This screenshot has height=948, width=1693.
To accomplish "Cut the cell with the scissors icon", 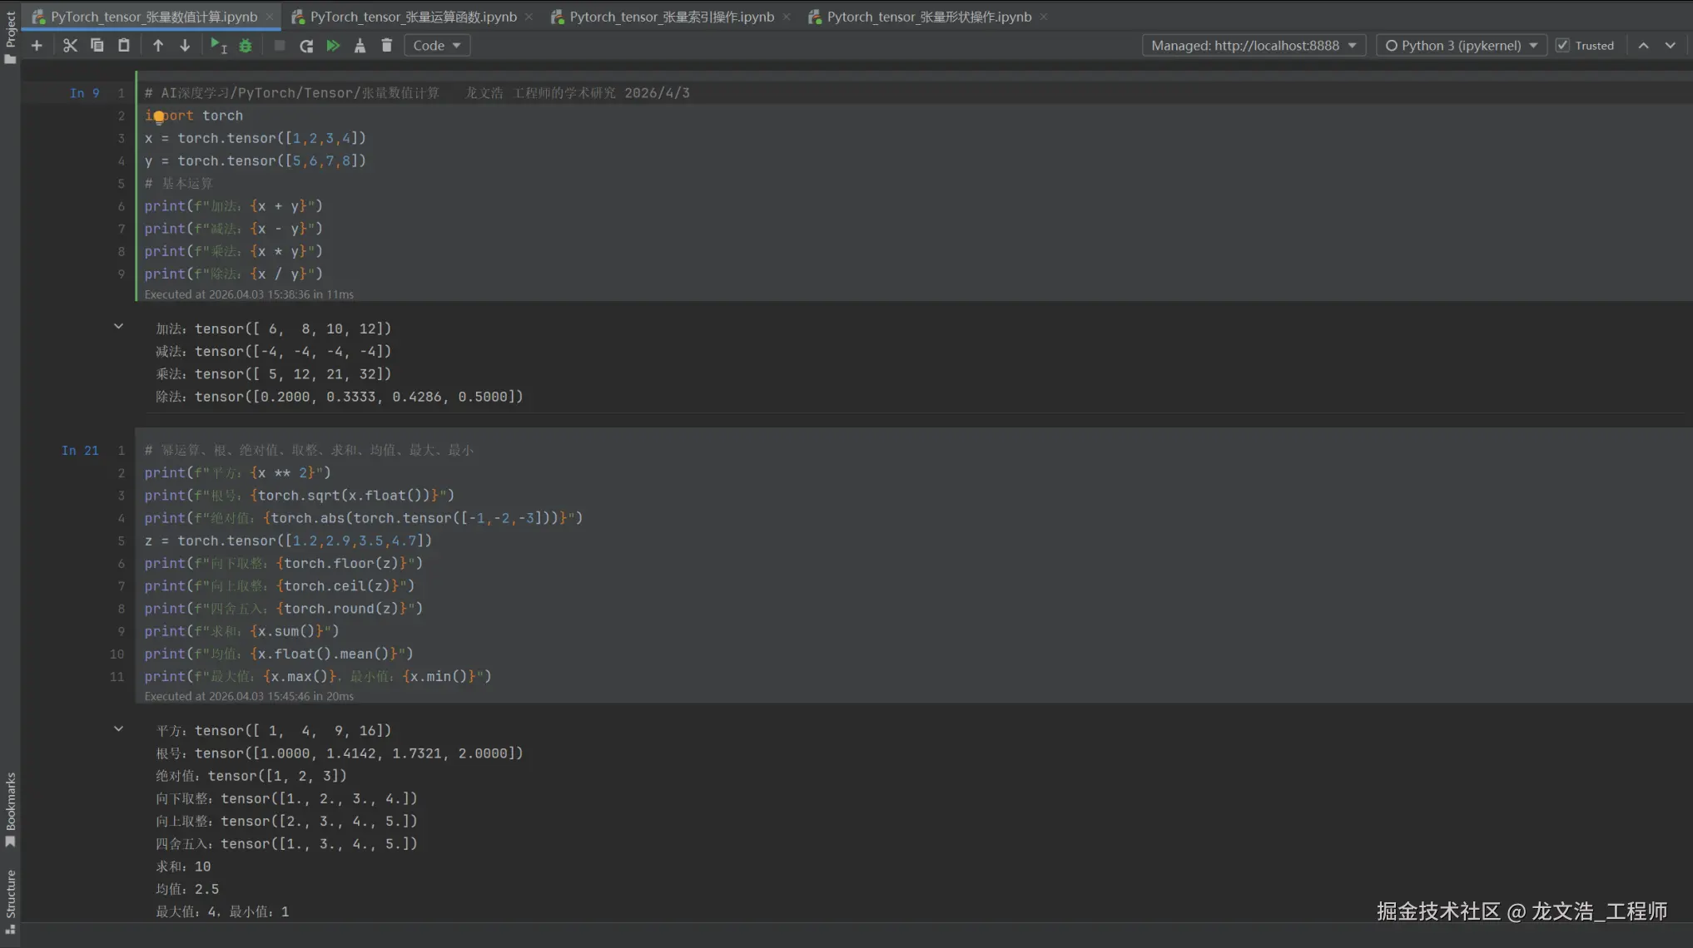I will [x=70, y=46].
